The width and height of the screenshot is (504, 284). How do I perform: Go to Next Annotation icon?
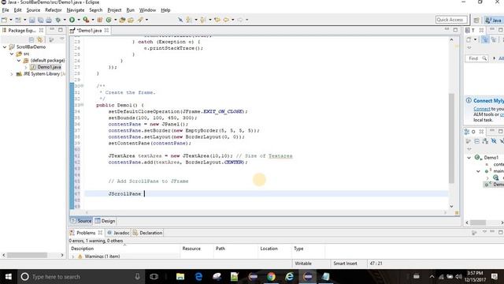coord(189,20)
